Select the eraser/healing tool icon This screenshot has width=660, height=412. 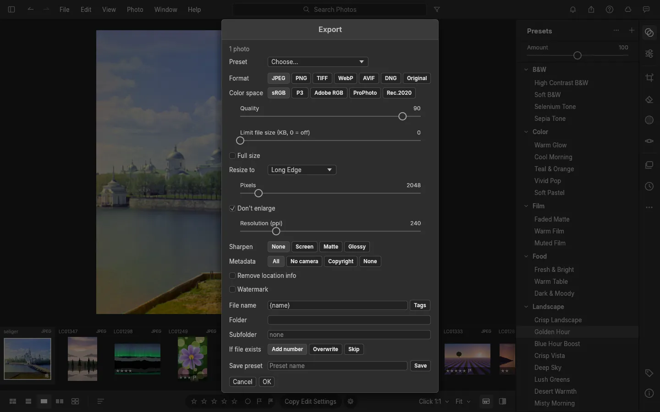[x=649, y=99]
